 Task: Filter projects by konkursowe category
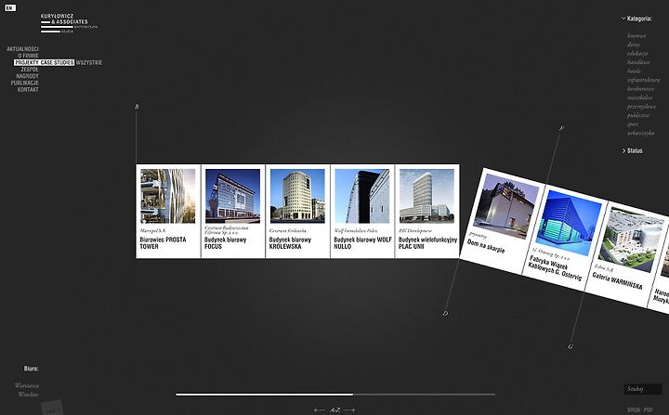point(640,89)
